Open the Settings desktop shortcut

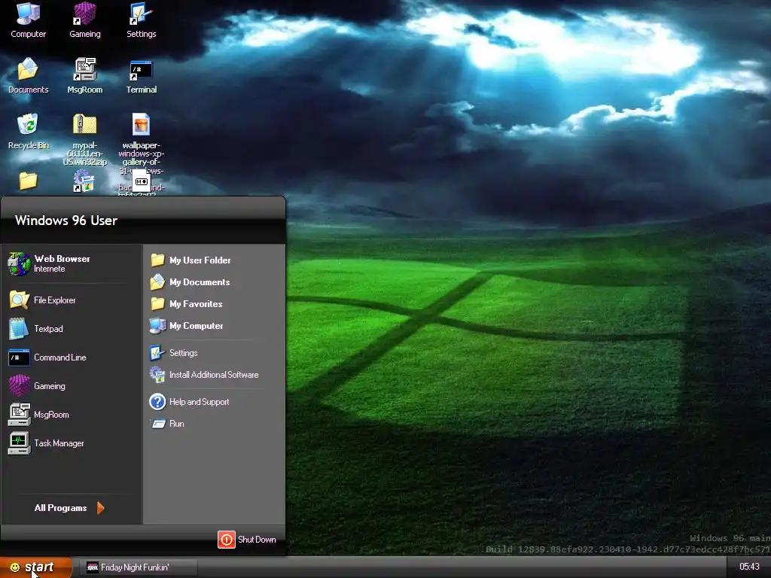tap(141, 20)
